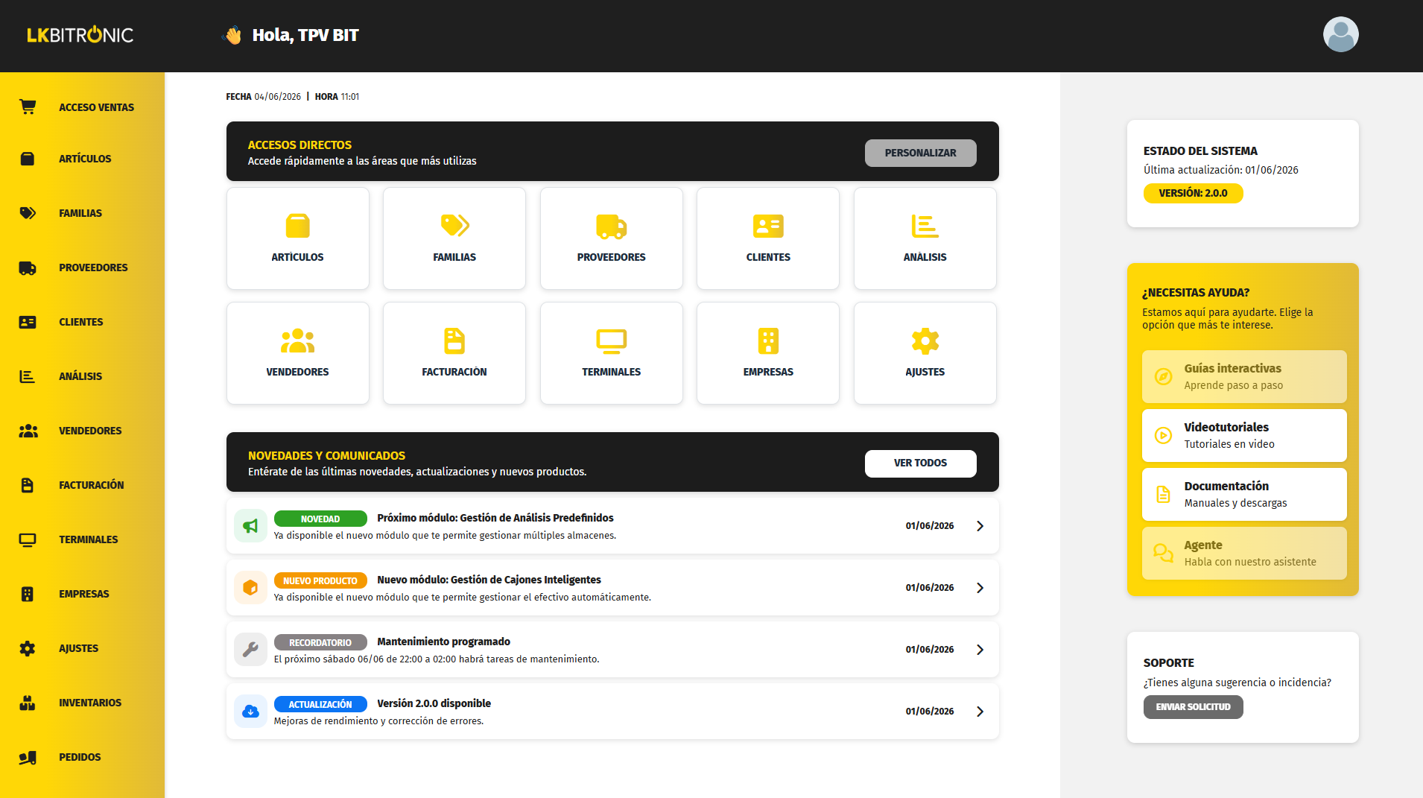Click the blue Actualización tag
The height and width of the screenshot is (798, 1423).
coord(320,704)
